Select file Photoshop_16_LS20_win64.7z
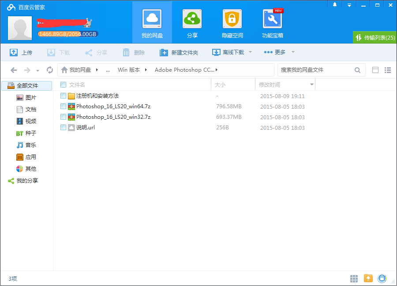397x286 pixels. pos(113,106)
